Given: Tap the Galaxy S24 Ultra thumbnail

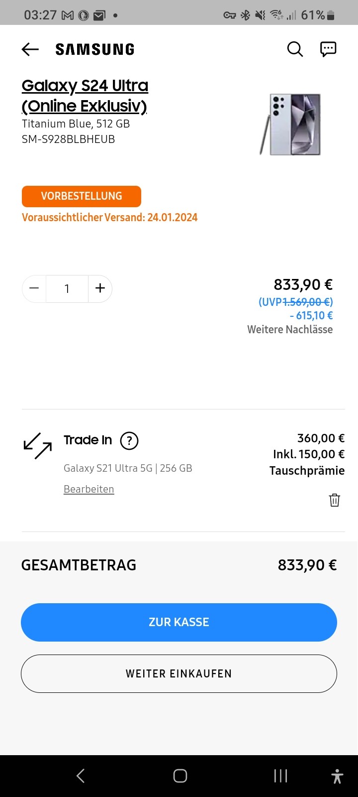Looking at the screenshot, I should click(x=290, y=124).
